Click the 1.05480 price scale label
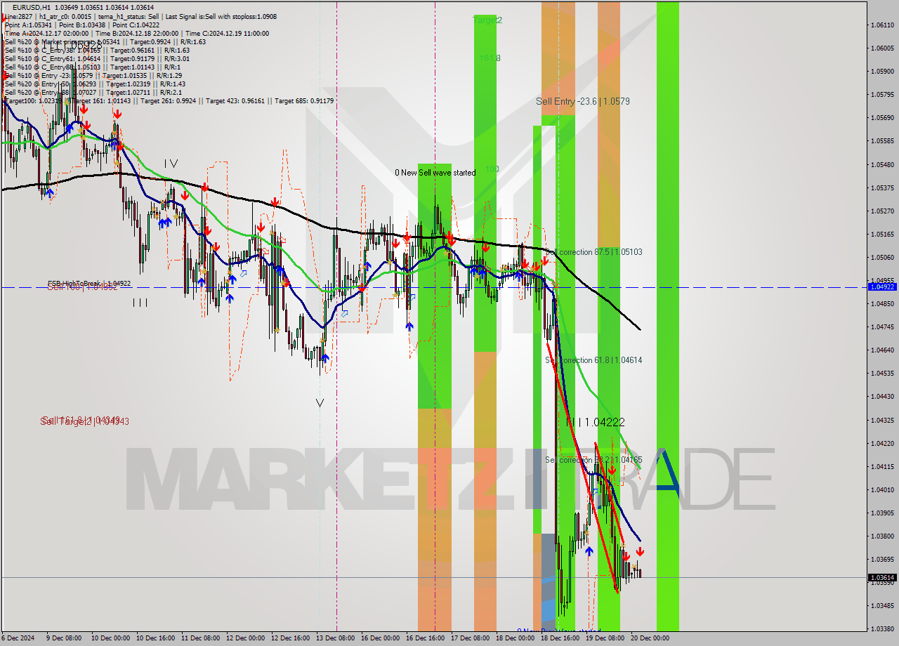The image size is (899, 646). pos(882,164)
